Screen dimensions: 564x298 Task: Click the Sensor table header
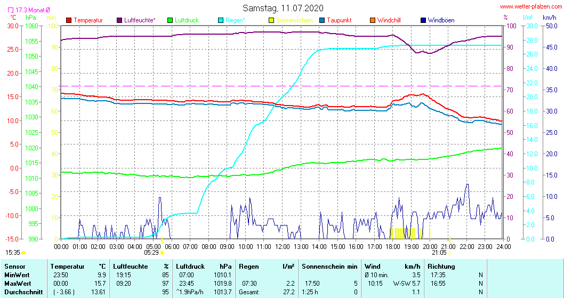pos(15,267)
